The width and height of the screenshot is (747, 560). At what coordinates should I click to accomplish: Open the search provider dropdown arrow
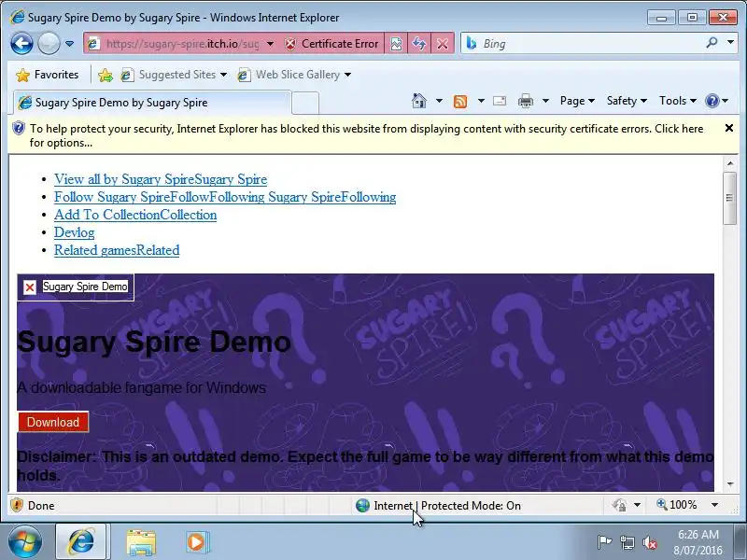[730, 42]
